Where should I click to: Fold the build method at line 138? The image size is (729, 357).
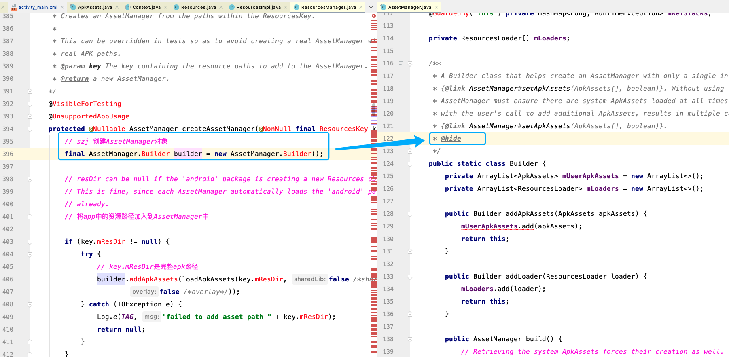[x=410, y=339]
